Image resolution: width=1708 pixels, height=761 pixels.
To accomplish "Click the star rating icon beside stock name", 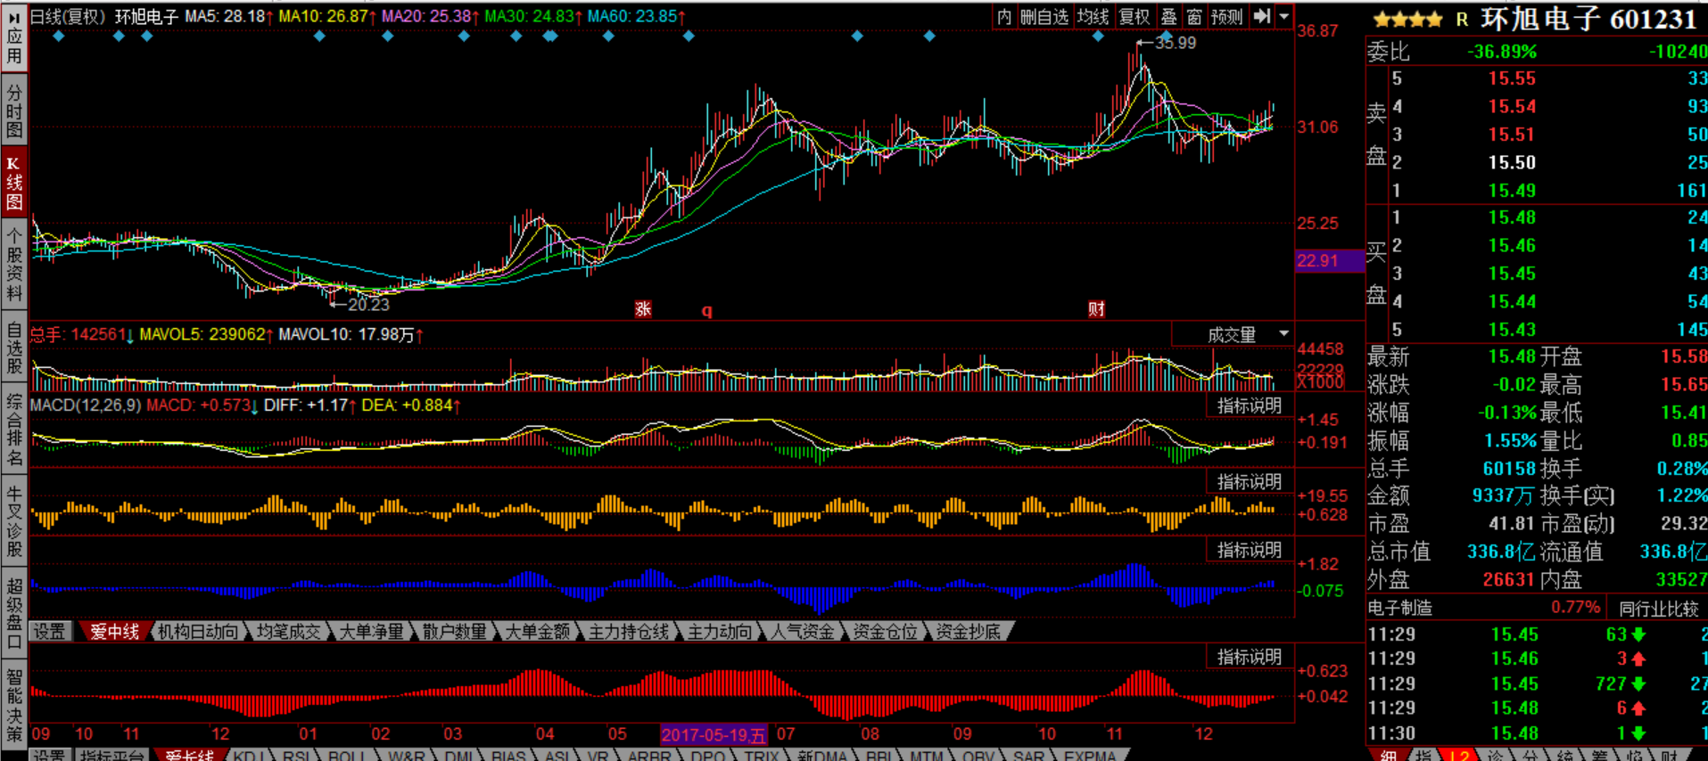I will 1407,20.
